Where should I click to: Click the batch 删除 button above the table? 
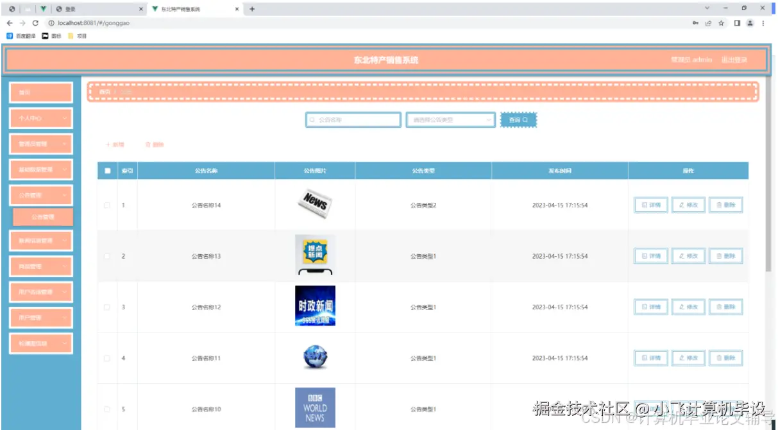pyautogui.click(x=155, y=145)
